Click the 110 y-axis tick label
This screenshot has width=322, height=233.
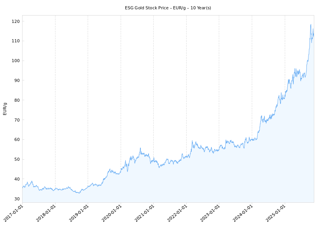16,41
